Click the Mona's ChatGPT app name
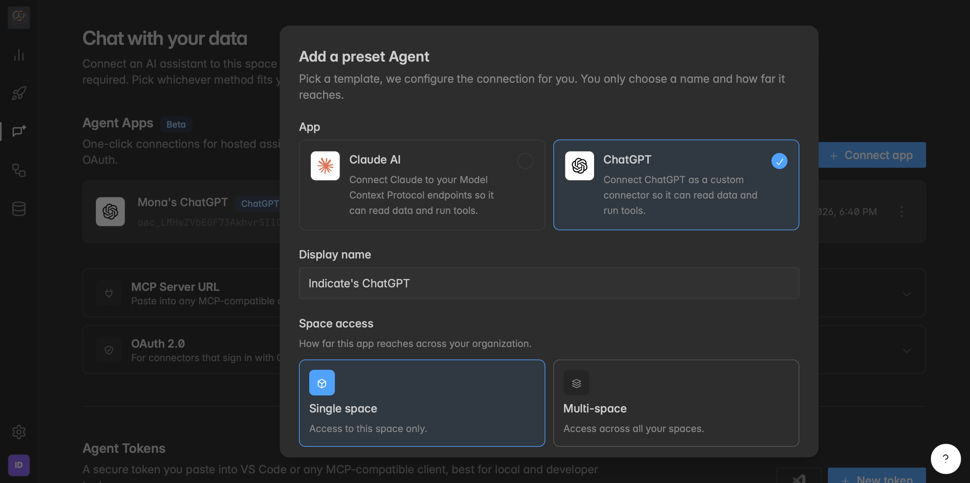Screen dimensions: 970x483 tap(183, 202)
